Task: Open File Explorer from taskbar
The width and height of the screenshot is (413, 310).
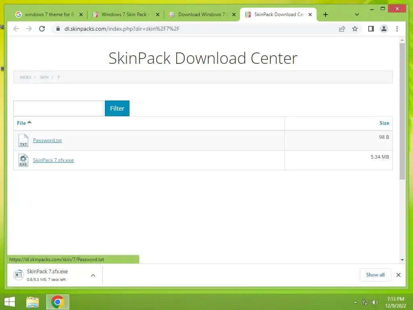Action: click(33, 302)
